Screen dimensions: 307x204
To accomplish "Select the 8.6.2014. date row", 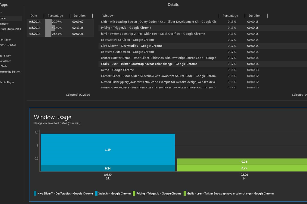I will coord(60,28).
